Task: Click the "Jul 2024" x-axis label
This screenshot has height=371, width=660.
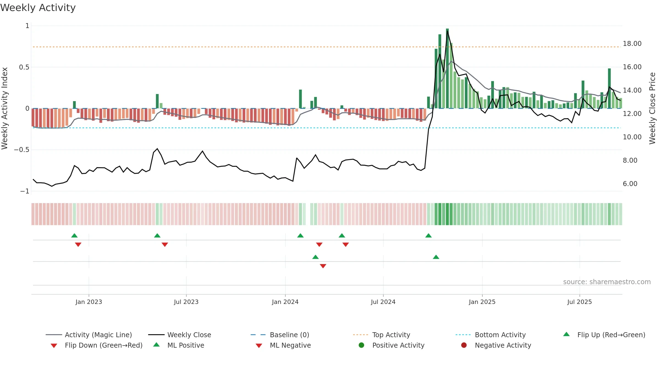Action: click(383, 302)
